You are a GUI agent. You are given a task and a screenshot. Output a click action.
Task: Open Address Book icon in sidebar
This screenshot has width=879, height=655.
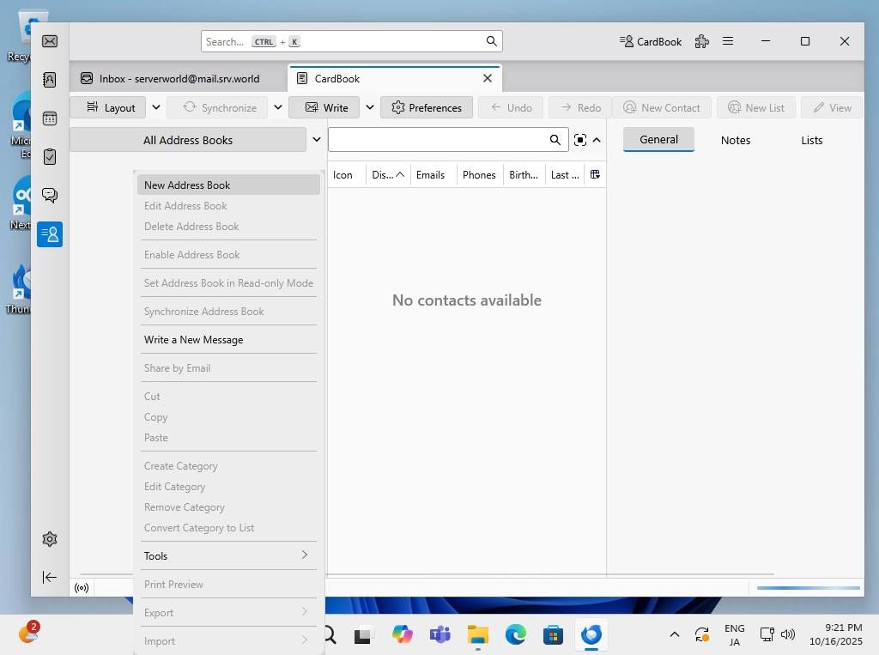pos(50,80)
